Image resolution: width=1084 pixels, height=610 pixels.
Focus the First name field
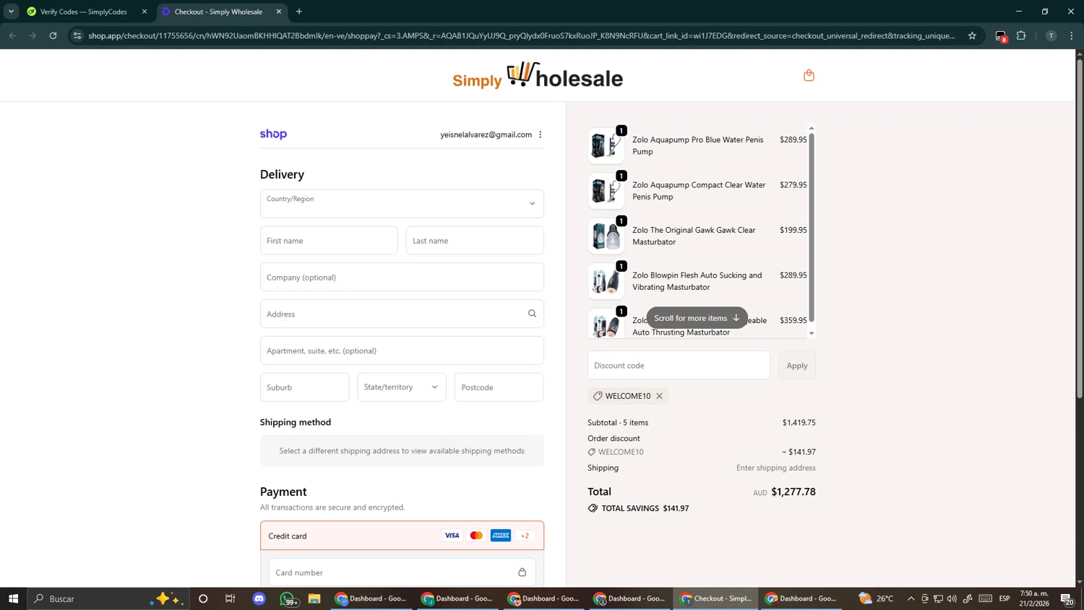[329, 241]
